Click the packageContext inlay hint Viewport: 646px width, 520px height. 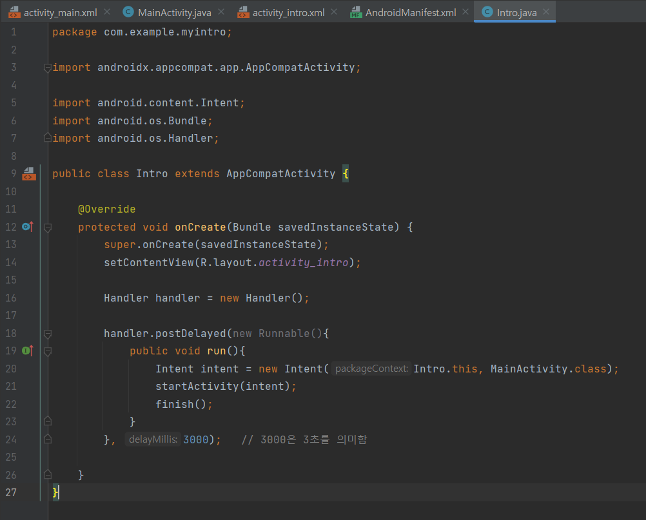coord(371,369)
